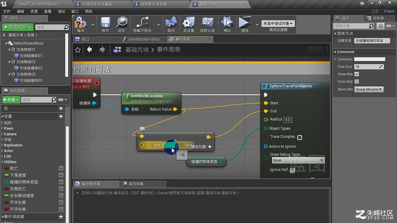This screenshot has width=397, height=223.
Task: Toggle Ignore Self checkbox
Action: point(292,170)
